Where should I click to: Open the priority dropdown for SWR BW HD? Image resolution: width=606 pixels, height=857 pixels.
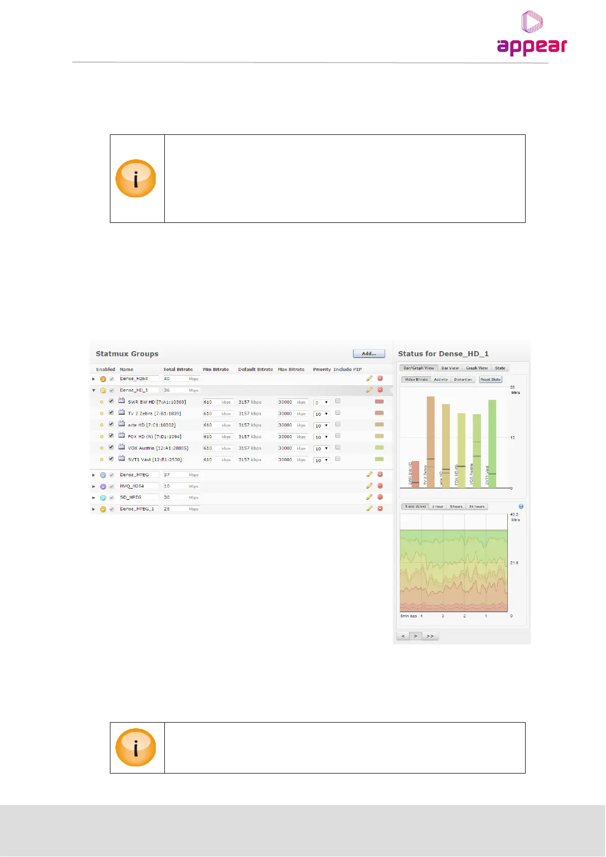322,403
